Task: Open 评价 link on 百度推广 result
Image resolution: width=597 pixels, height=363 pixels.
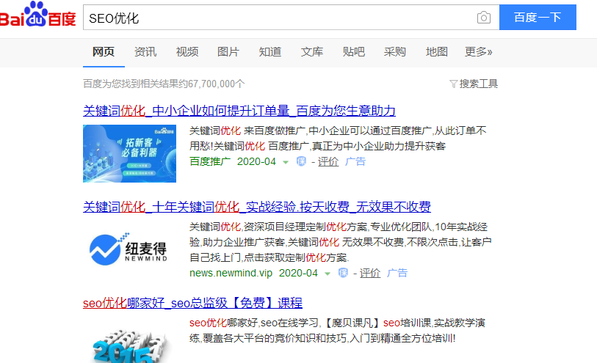Action: point(328,161)
